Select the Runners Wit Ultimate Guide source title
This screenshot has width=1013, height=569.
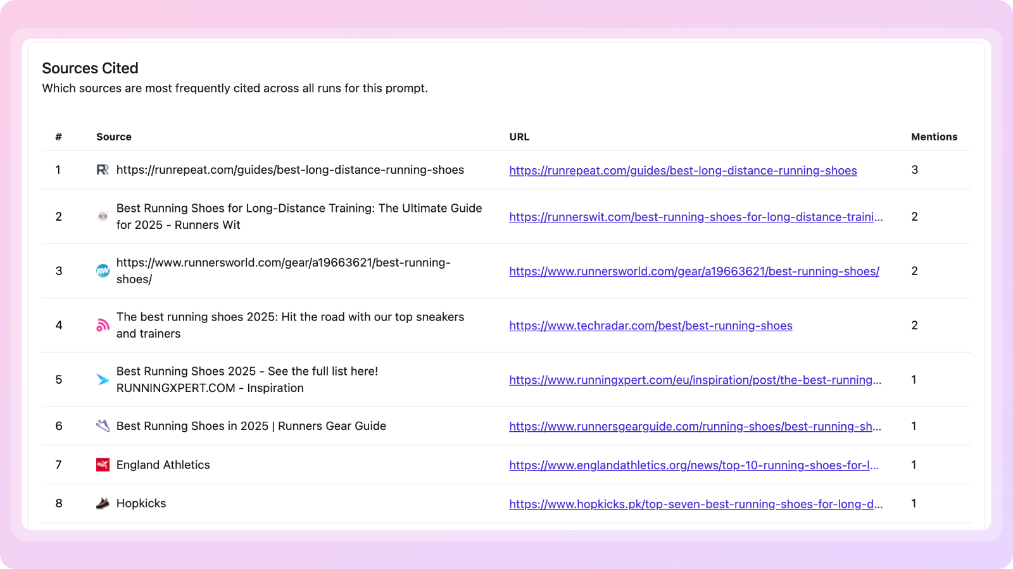click(x=299, y=216)
